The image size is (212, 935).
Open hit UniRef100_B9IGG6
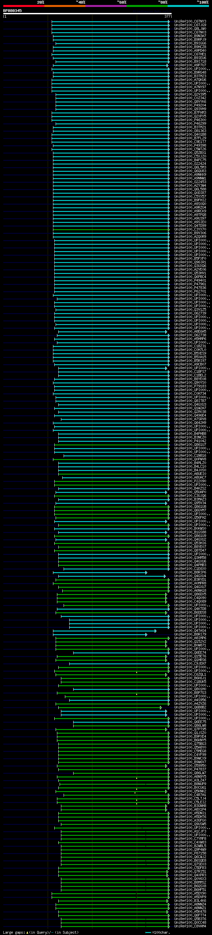click(190, 43)
